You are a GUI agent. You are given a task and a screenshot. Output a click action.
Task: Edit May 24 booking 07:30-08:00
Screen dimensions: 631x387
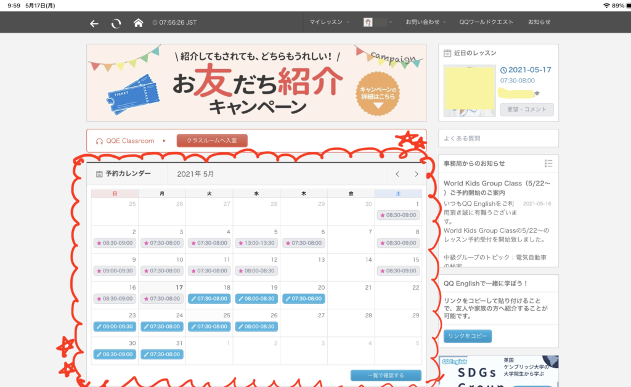pos(162,326)
